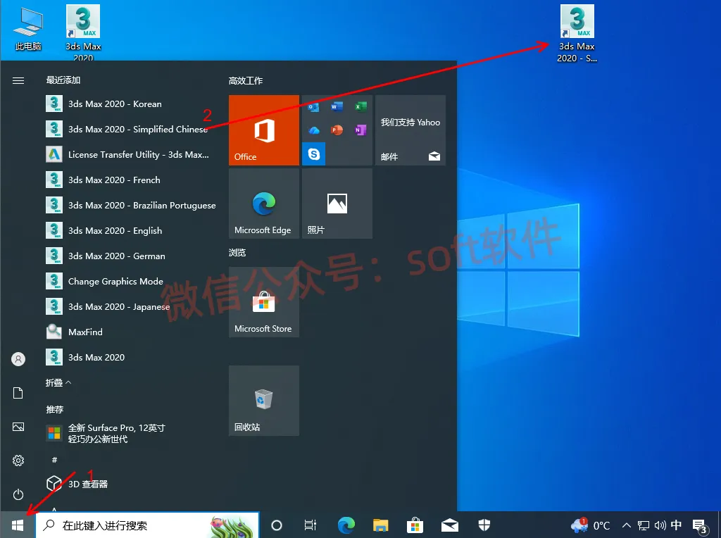Open License Transfer Utility - 3ds Max
721x538 pixels.
131,154
